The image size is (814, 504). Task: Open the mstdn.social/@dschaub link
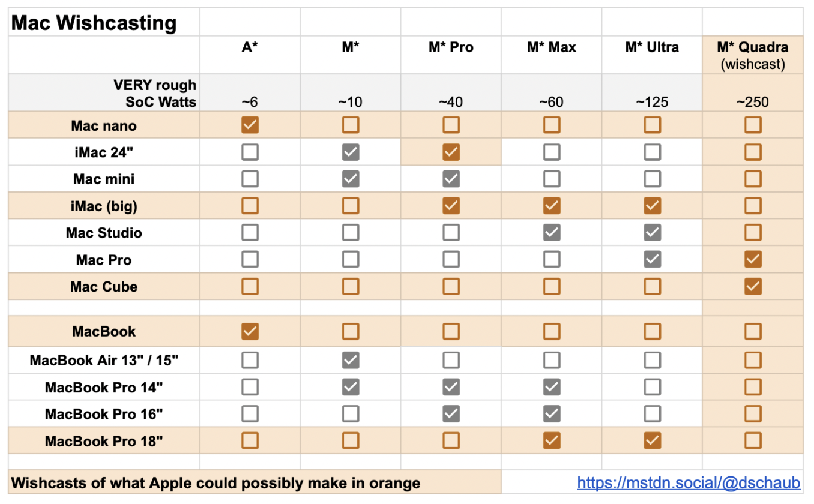689,482
